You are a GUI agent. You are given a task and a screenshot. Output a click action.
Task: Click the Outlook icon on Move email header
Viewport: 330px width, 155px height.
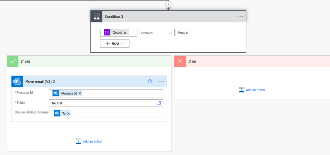17,82
